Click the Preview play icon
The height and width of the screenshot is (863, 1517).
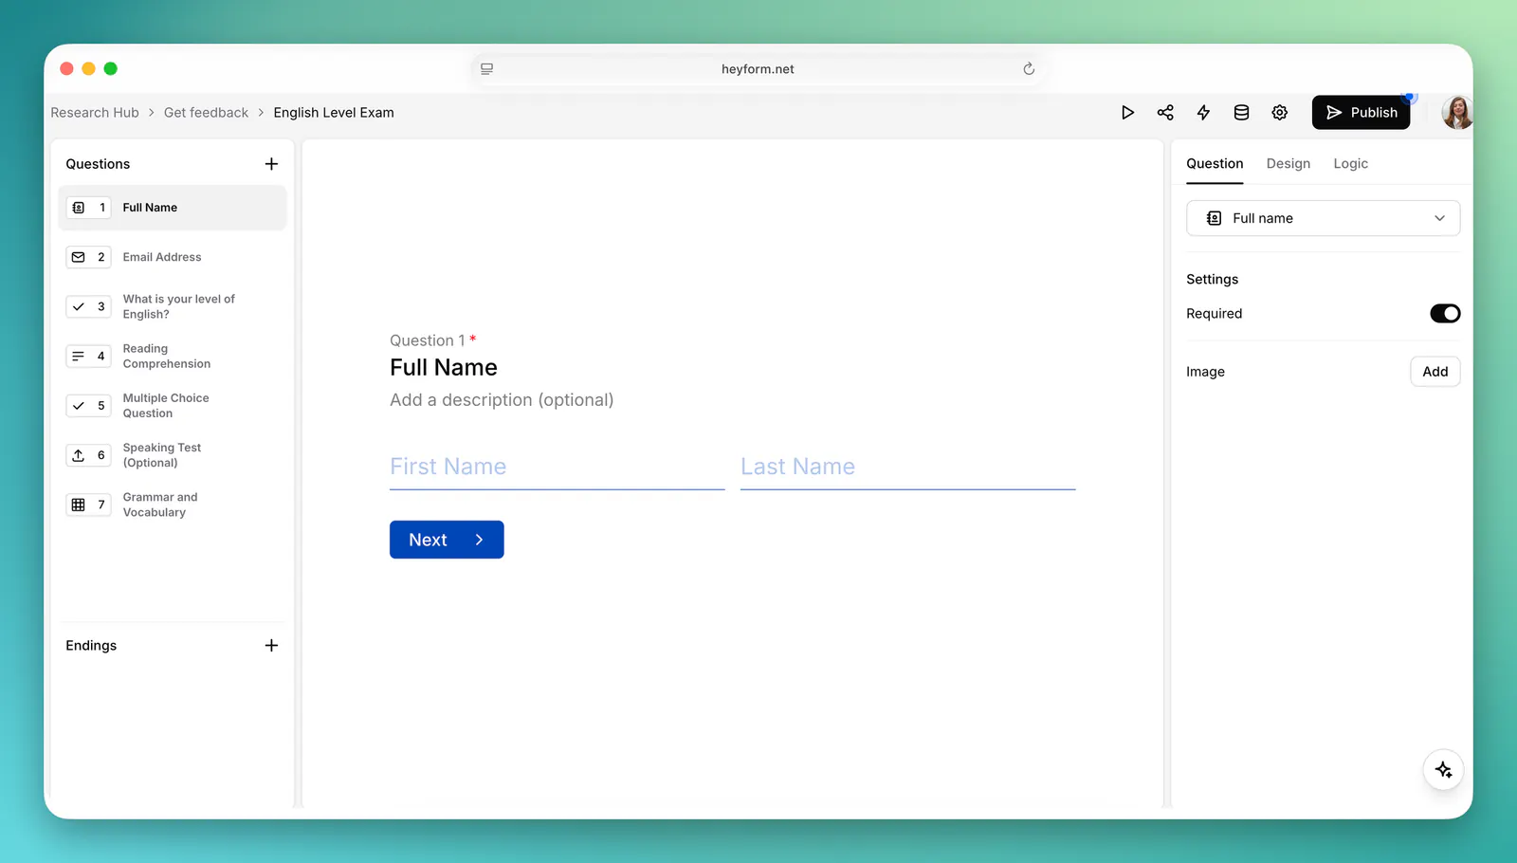pos(1127,113)
